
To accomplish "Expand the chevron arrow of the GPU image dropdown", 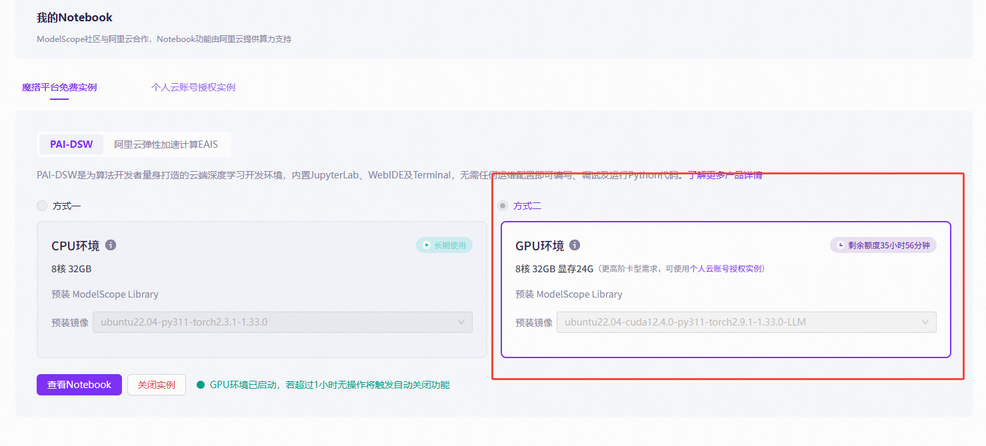I will [x=925, y=322].
